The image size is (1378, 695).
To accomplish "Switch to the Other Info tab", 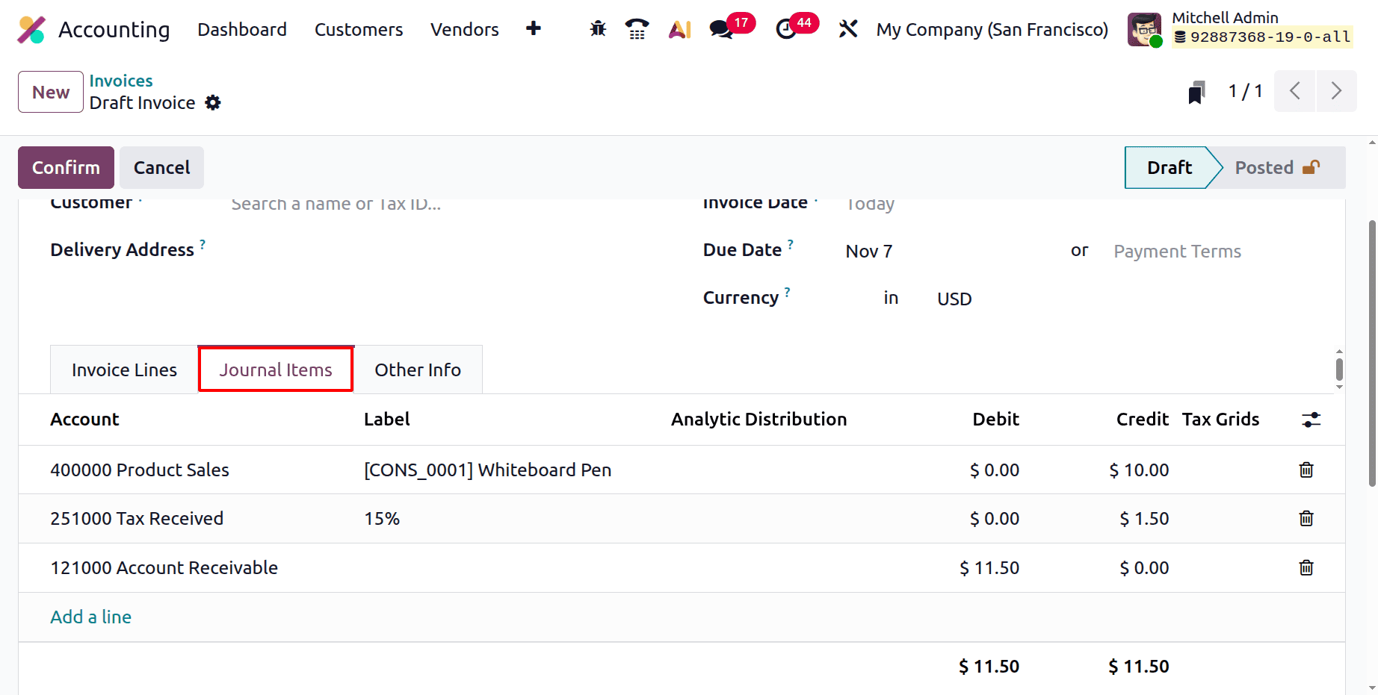I will (418, 369).
